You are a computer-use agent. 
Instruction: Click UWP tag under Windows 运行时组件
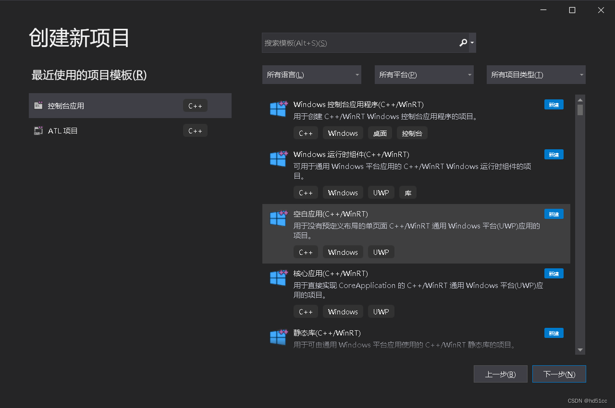381,192
